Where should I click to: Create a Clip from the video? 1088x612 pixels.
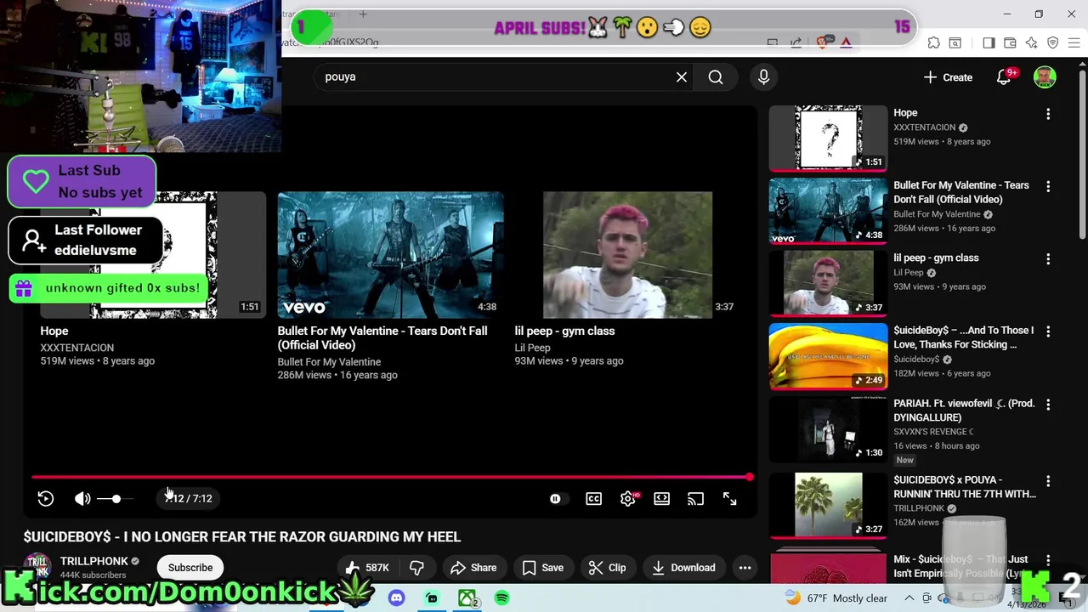608,568
